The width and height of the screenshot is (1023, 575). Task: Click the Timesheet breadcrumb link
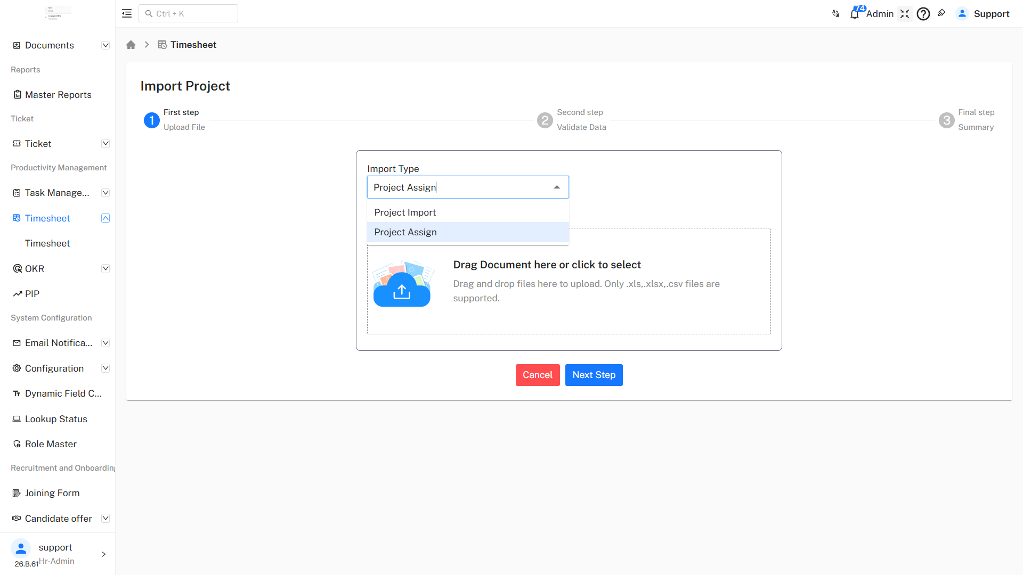click(x=193, y=45)
